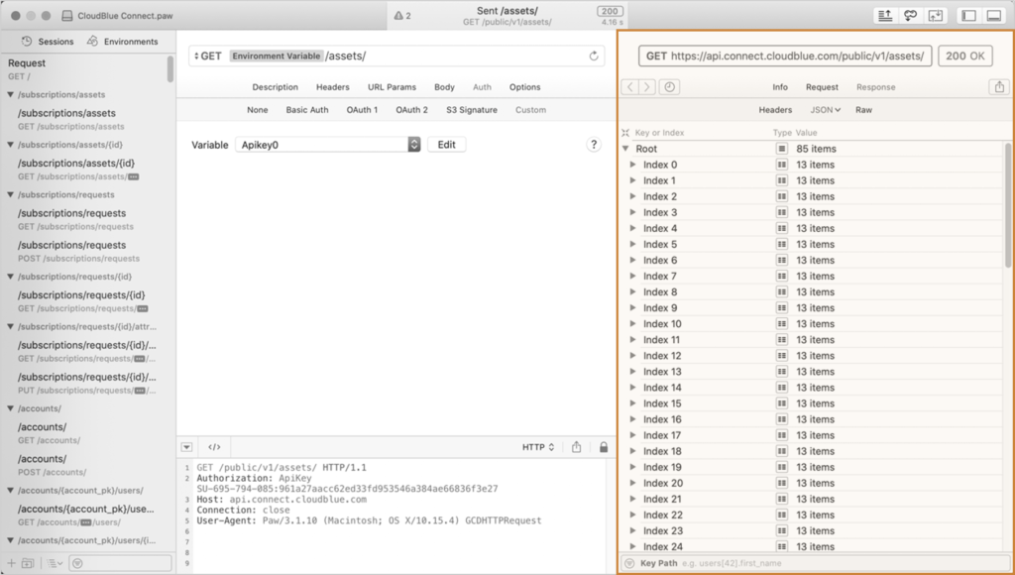Click the Edit button next to Apikey0
This screenshot has height=575, width=1015.
(x=447, y=145)
